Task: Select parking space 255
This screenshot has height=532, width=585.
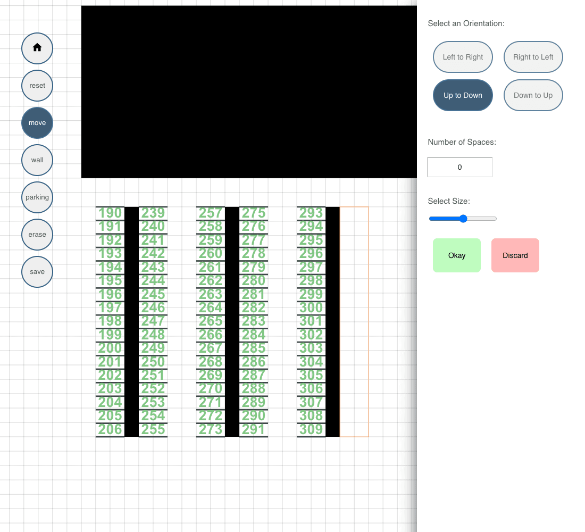Action: click(153, 429)
